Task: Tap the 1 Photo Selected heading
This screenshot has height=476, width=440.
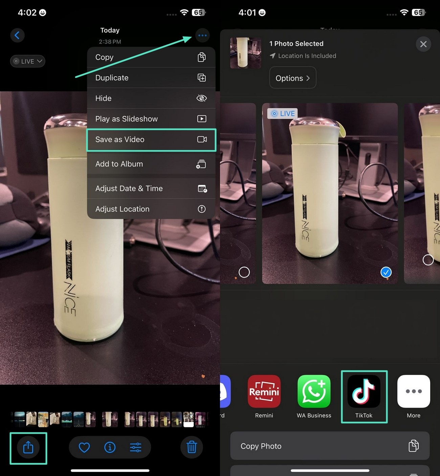Action: (296, 44)
